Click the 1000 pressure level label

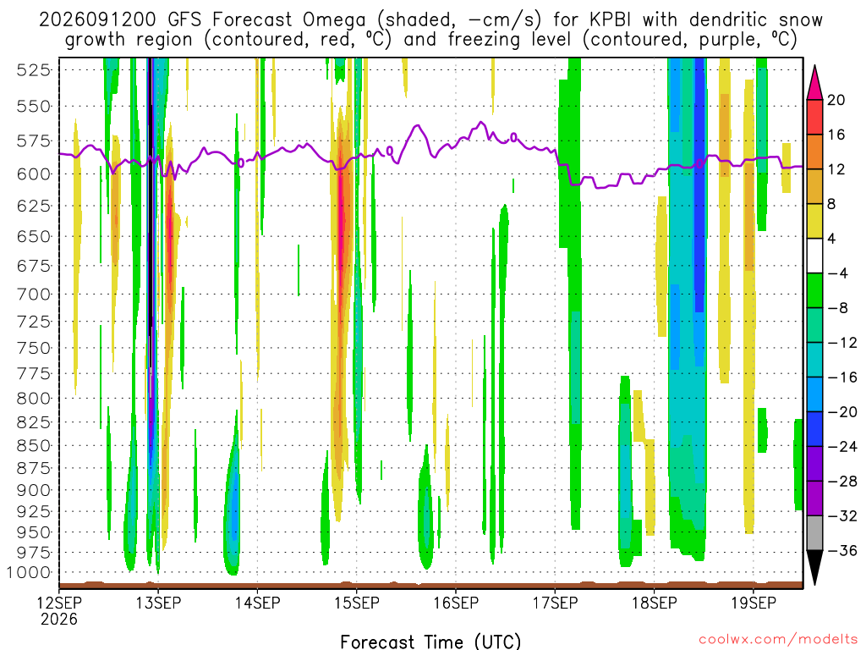point(29,573)
